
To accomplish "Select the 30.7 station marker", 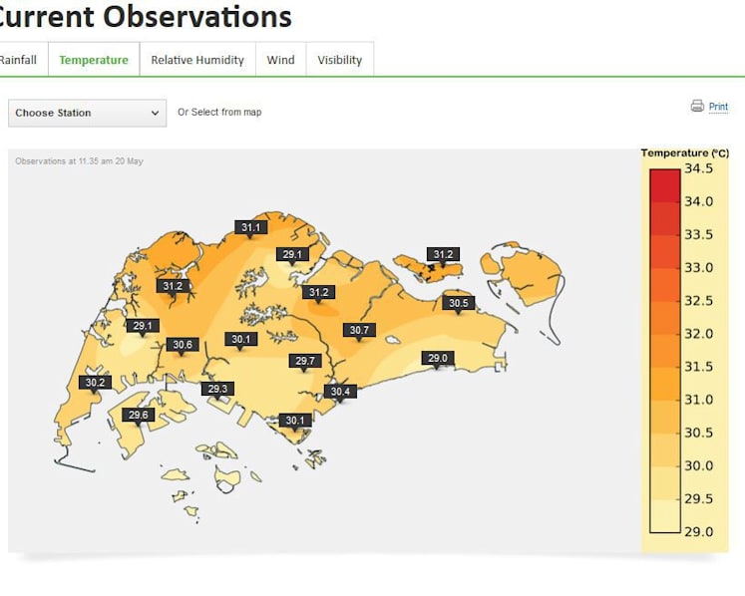I will click(359, 330).
